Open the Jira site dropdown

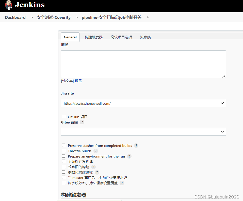(143, 103)
